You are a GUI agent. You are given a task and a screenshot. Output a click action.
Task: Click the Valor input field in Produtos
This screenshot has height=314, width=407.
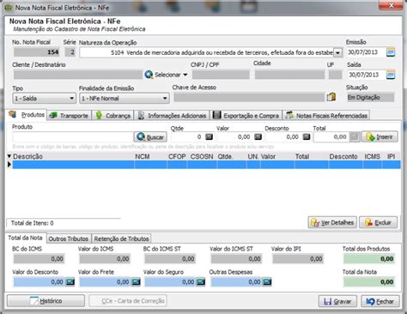pyautogui.click(x=235, y=137)
